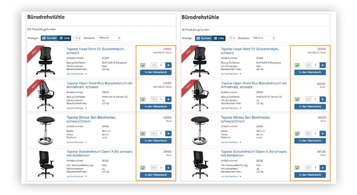357x195 pixels.
Task: Switch to Liste view in 112-products panel
Action: (x=64, y=38)
